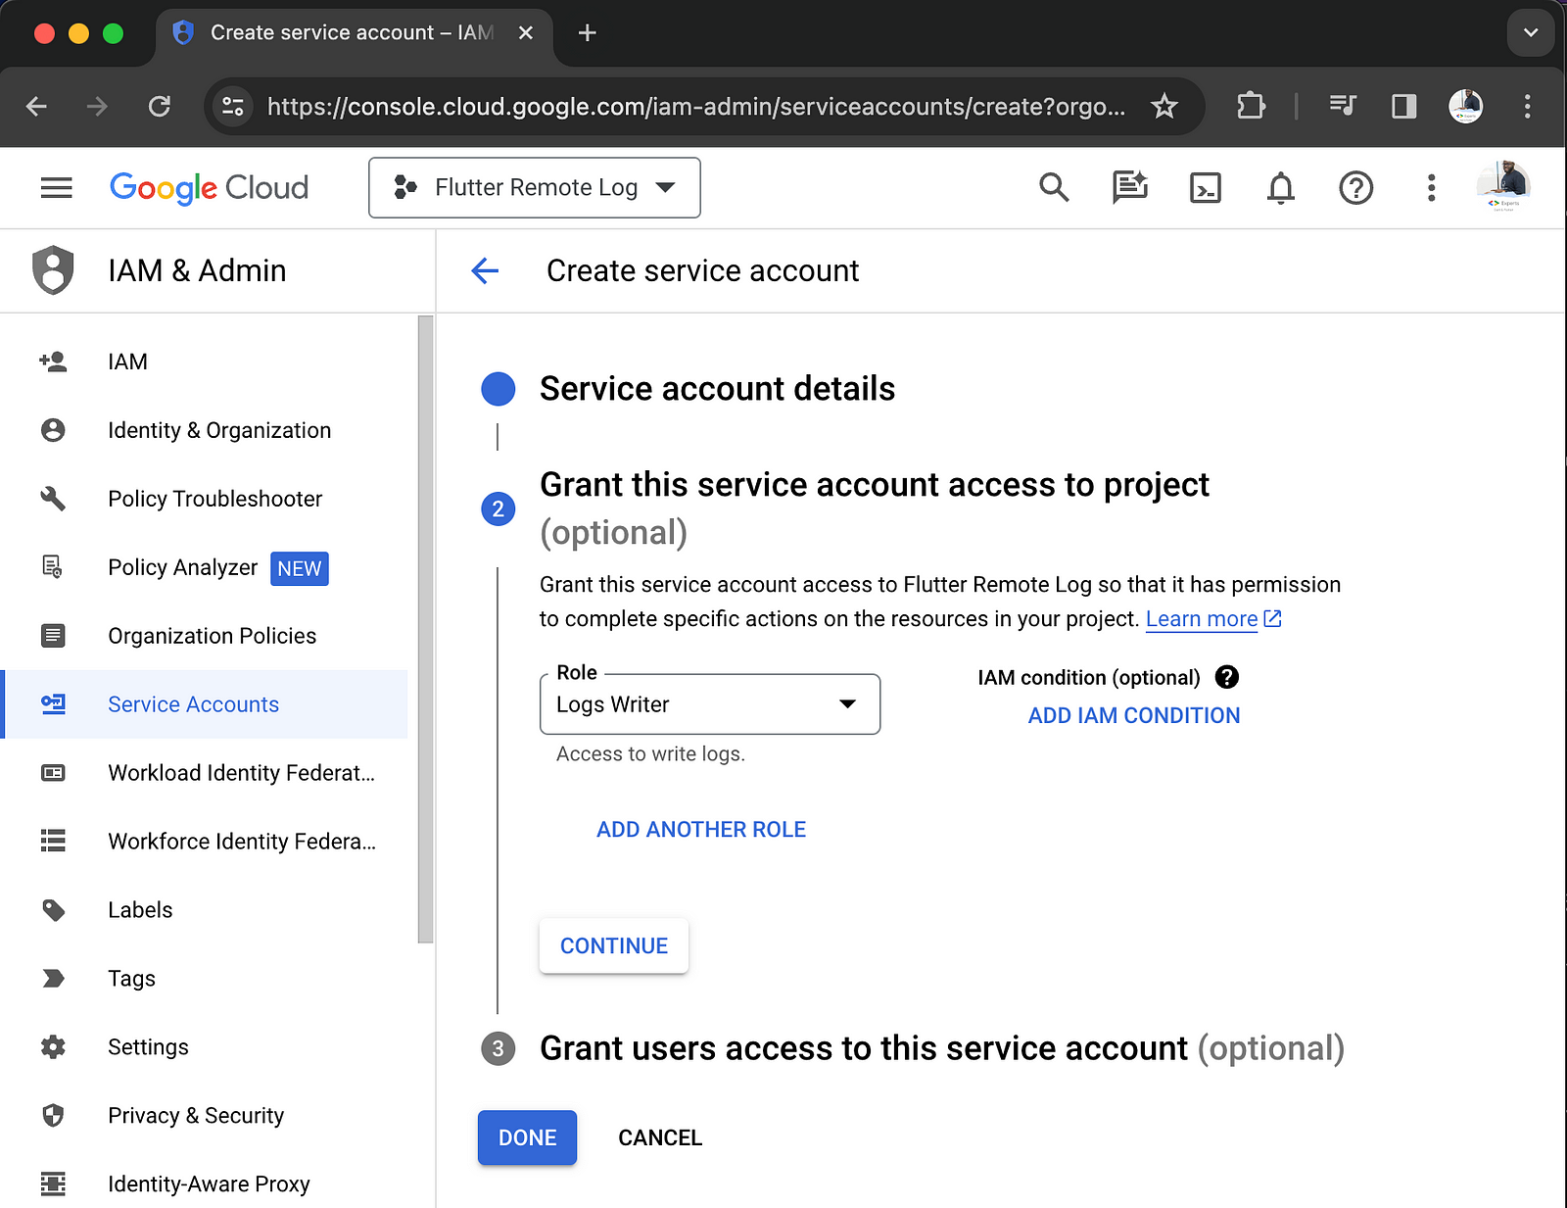Screen dimensions: 1567x1208
Task: Select Service Accounts in the sidebar
Action: point(206,704)
